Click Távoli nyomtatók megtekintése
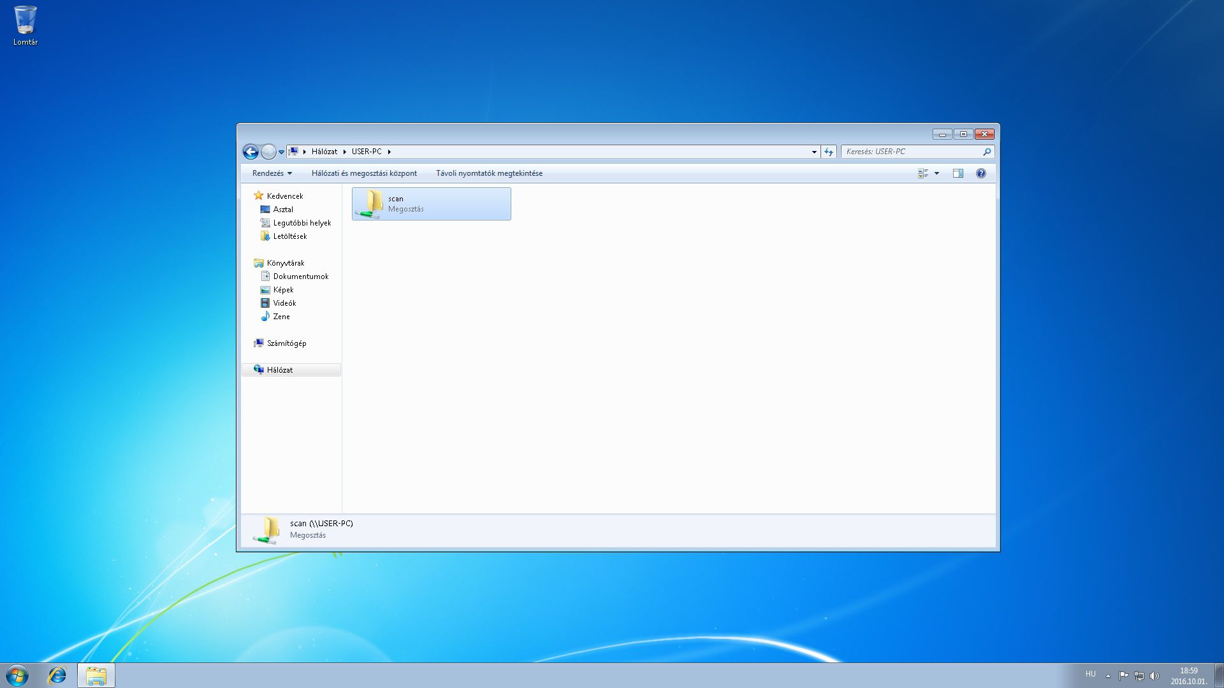 [489, 173]
